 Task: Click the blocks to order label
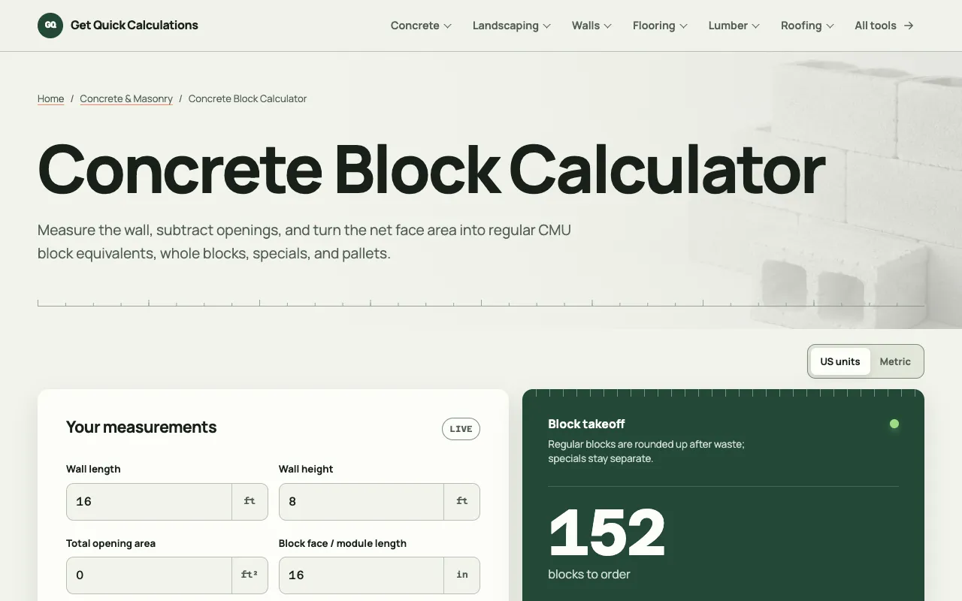pyautogui.click(x=589, y=574)
